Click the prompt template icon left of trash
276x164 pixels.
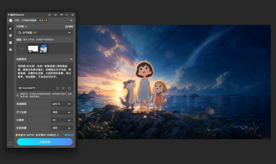(58, 88)
